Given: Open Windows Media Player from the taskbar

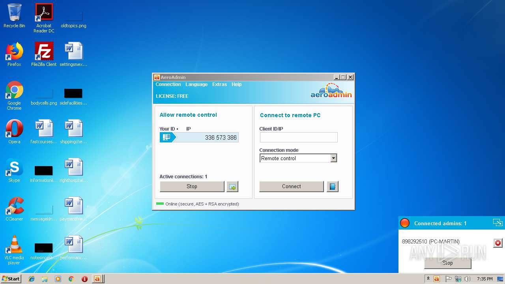Looking at the screenshot, I should pos(58,279).
